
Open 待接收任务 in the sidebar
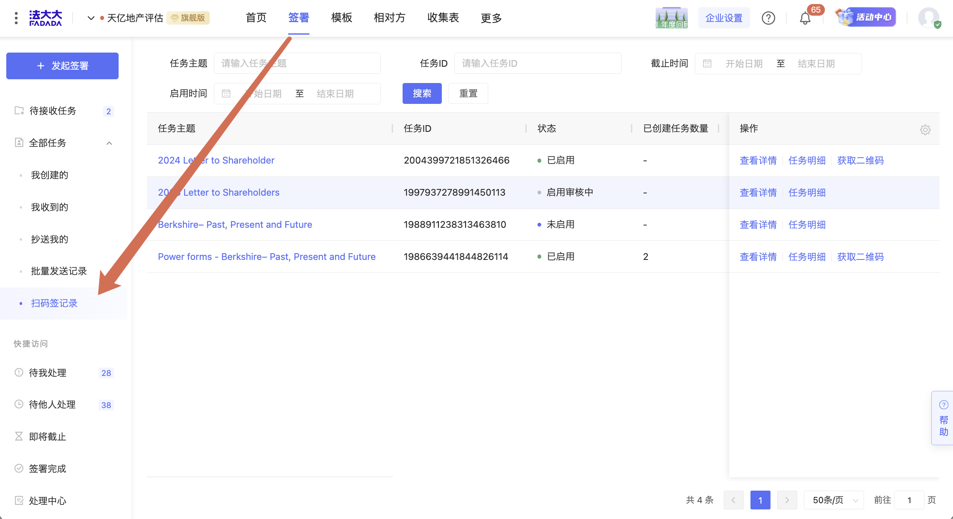pos(53,111)
